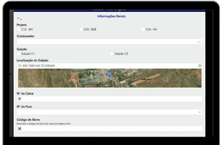Choose the Galpão C1 radio button
The height and width of the screenshot is (145, 220).
pos(19,54)
